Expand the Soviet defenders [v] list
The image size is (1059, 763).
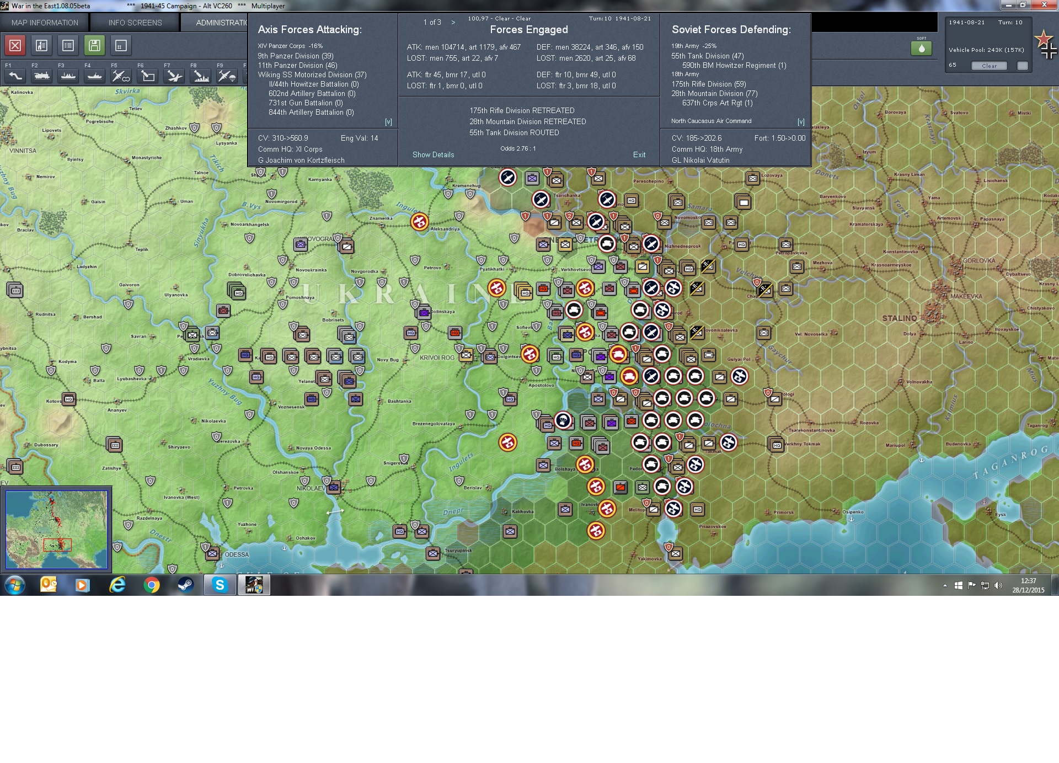[x=801, y=122]
